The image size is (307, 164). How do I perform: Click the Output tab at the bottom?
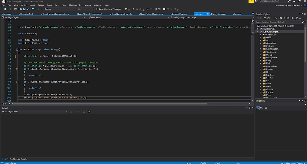point(5,159)
